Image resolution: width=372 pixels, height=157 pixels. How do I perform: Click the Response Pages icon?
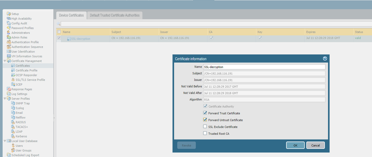9,89
